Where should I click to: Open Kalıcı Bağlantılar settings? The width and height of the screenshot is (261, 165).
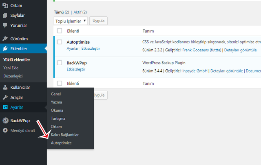(x=65, y=135)
